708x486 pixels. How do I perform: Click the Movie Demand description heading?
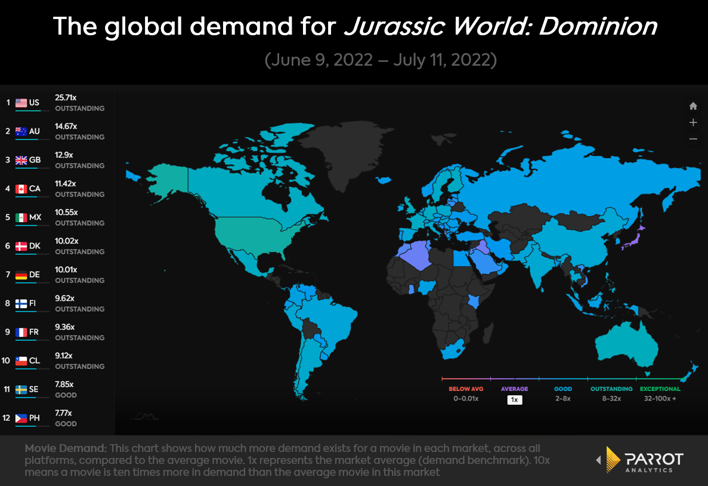[x=66, y=448]
